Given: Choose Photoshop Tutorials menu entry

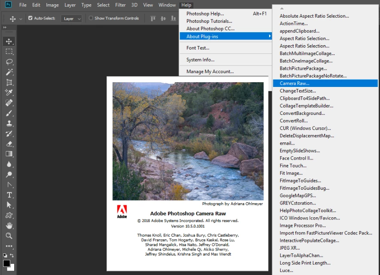Looking at the screenshot, I should 225,21.
